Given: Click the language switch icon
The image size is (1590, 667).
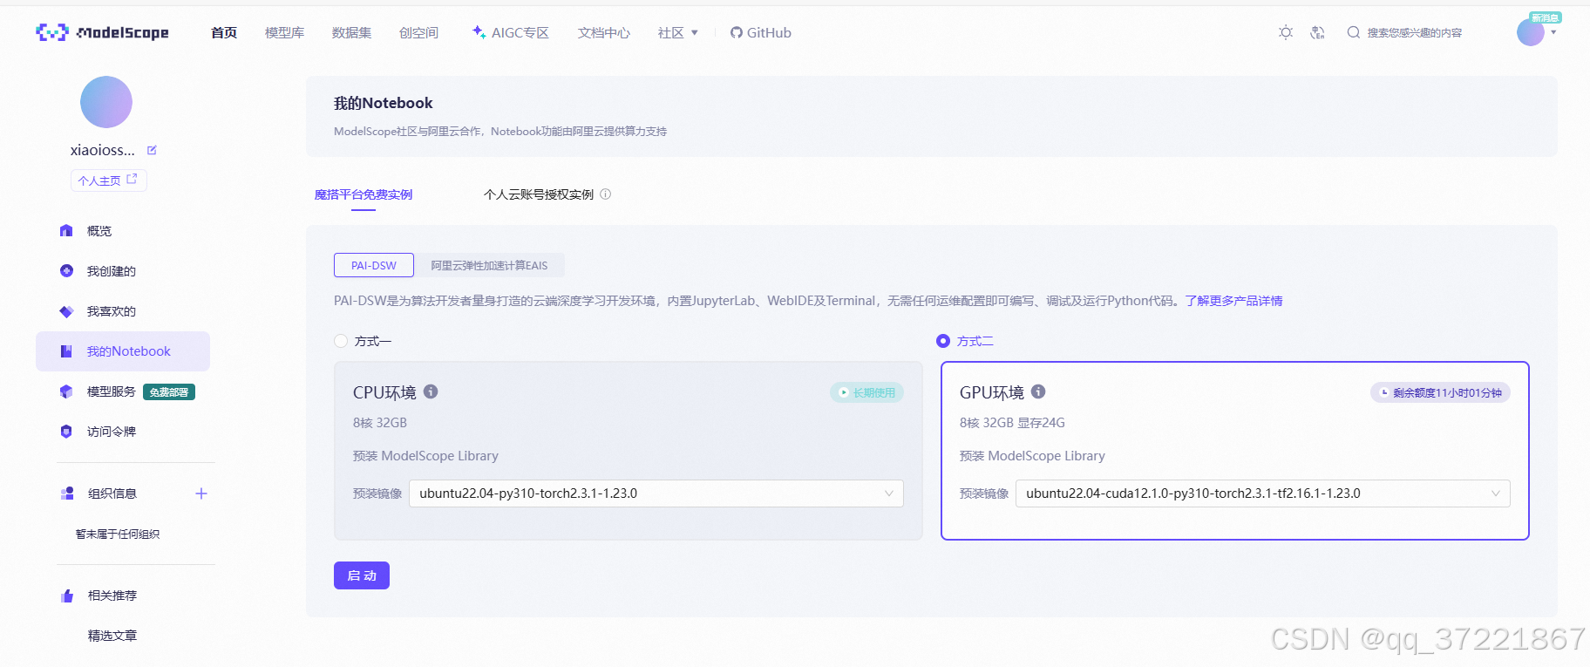Looking at the screenshot, I should click(1317, 32).
